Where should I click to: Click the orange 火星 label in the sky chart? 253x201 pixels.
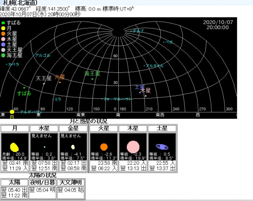tap(60, 77)
